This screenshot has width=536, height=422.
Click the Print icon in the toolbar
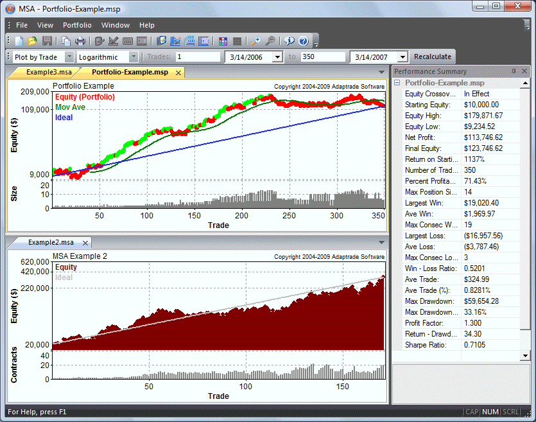click(80, 41)
